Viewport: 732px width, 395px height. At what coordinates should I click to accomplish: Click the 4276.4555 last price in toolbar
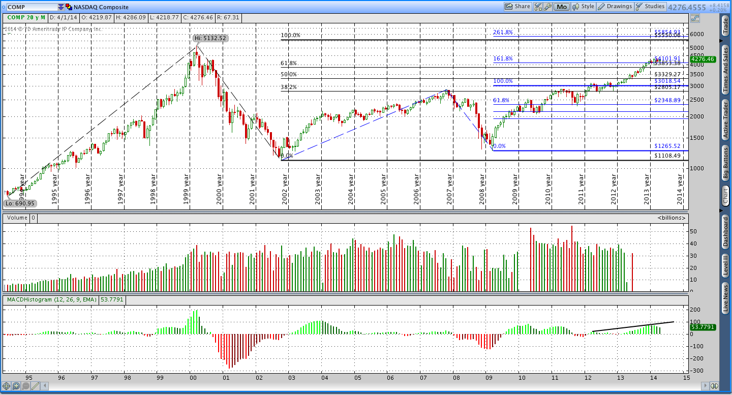tap(687, 7)
